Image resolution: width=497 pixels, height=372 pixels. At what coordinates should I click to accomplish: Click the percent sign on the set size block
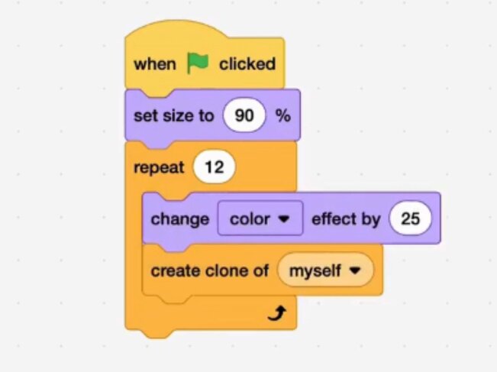pyautogui.click(x=283, y=115)
